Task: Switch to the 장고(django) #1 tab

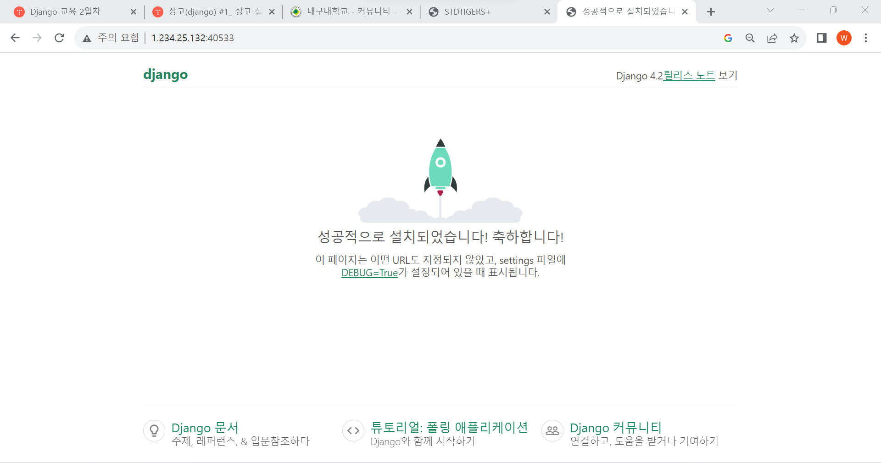Action: coord(214,12)
